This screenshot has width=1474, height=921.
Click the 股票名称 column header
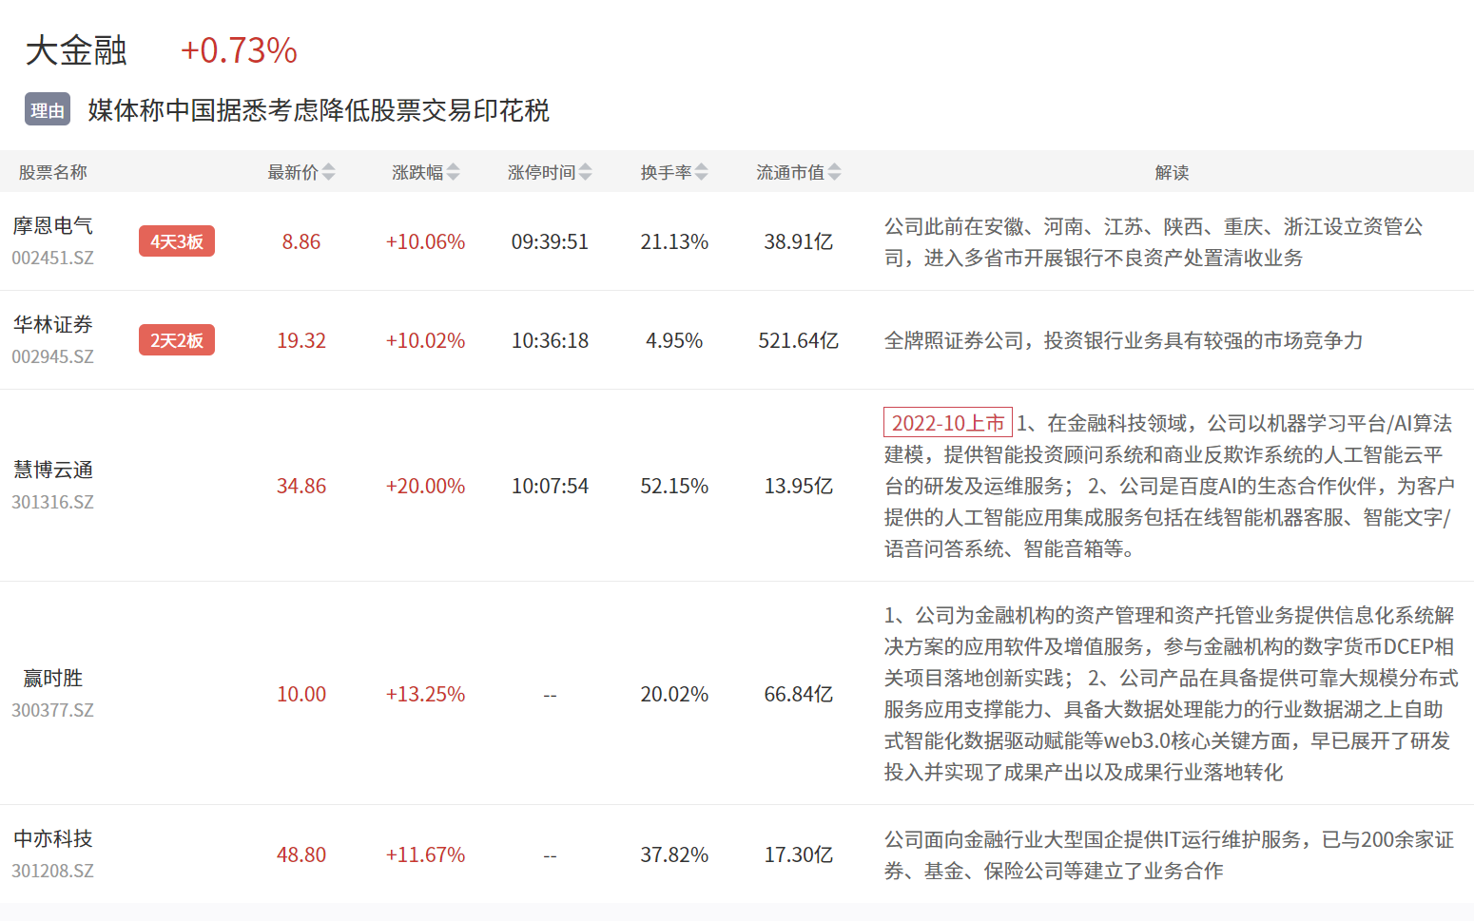(53, 172)
